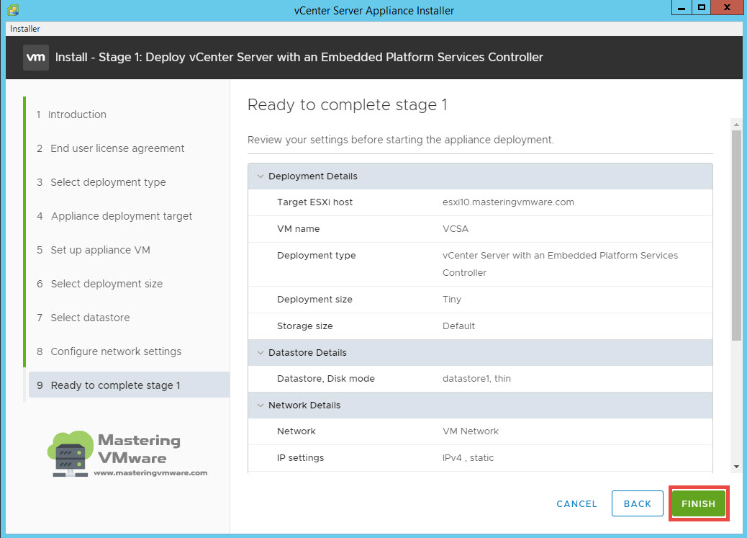Go to End user license agreement step
The image size is (747, 538).
111,148
